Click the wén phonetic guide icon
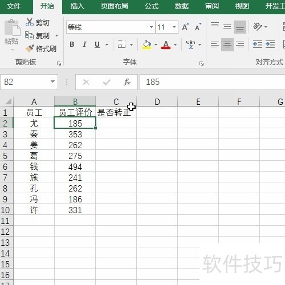 [190, 44]
